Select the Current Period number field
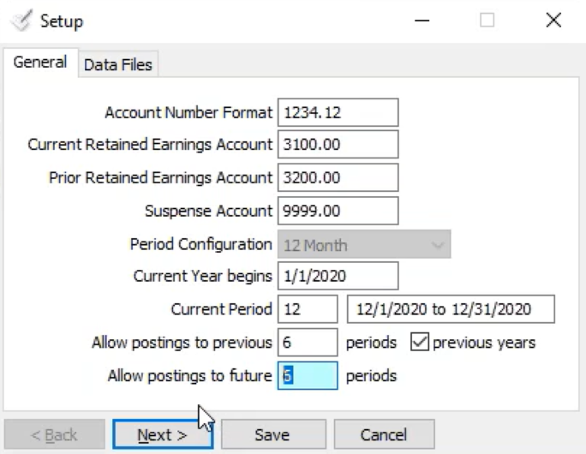Image resolution: width=586 pixels, height=454 pixels. [308, 309]
